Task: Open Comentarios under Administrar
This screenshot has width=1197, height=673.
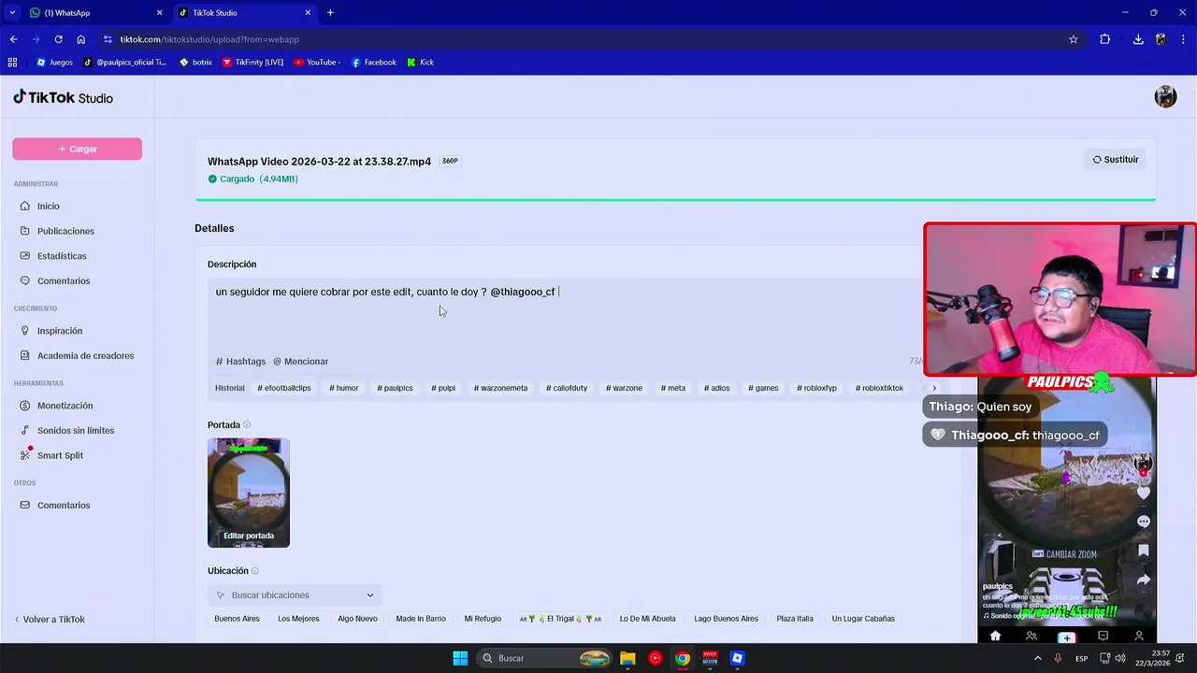Action: click(x=64, y=280)
